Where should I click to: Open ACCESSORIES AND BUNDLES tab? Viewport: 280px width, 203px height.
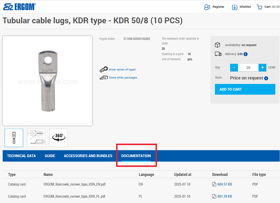[88, 156]
